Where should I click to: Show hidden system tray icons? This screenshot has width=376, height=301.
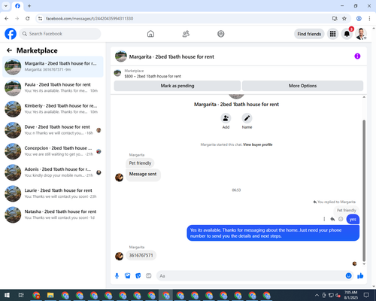tap(317, 295)
